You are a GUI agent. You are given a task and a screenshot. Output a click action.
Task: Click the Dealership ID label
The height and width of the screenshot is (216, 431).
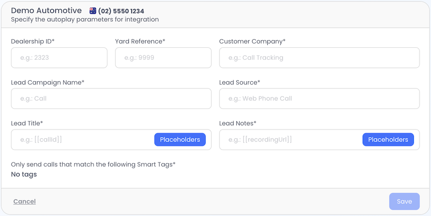pos(33,41)
